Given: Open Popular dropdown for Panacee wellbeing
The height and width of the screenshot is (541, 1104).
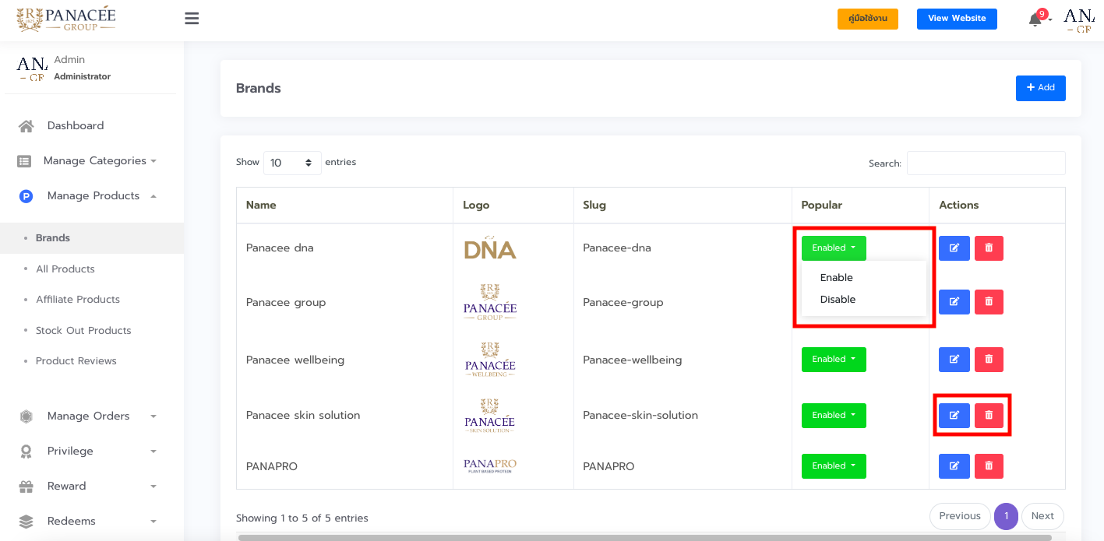Looking at the screenshot, I should 834,360.
